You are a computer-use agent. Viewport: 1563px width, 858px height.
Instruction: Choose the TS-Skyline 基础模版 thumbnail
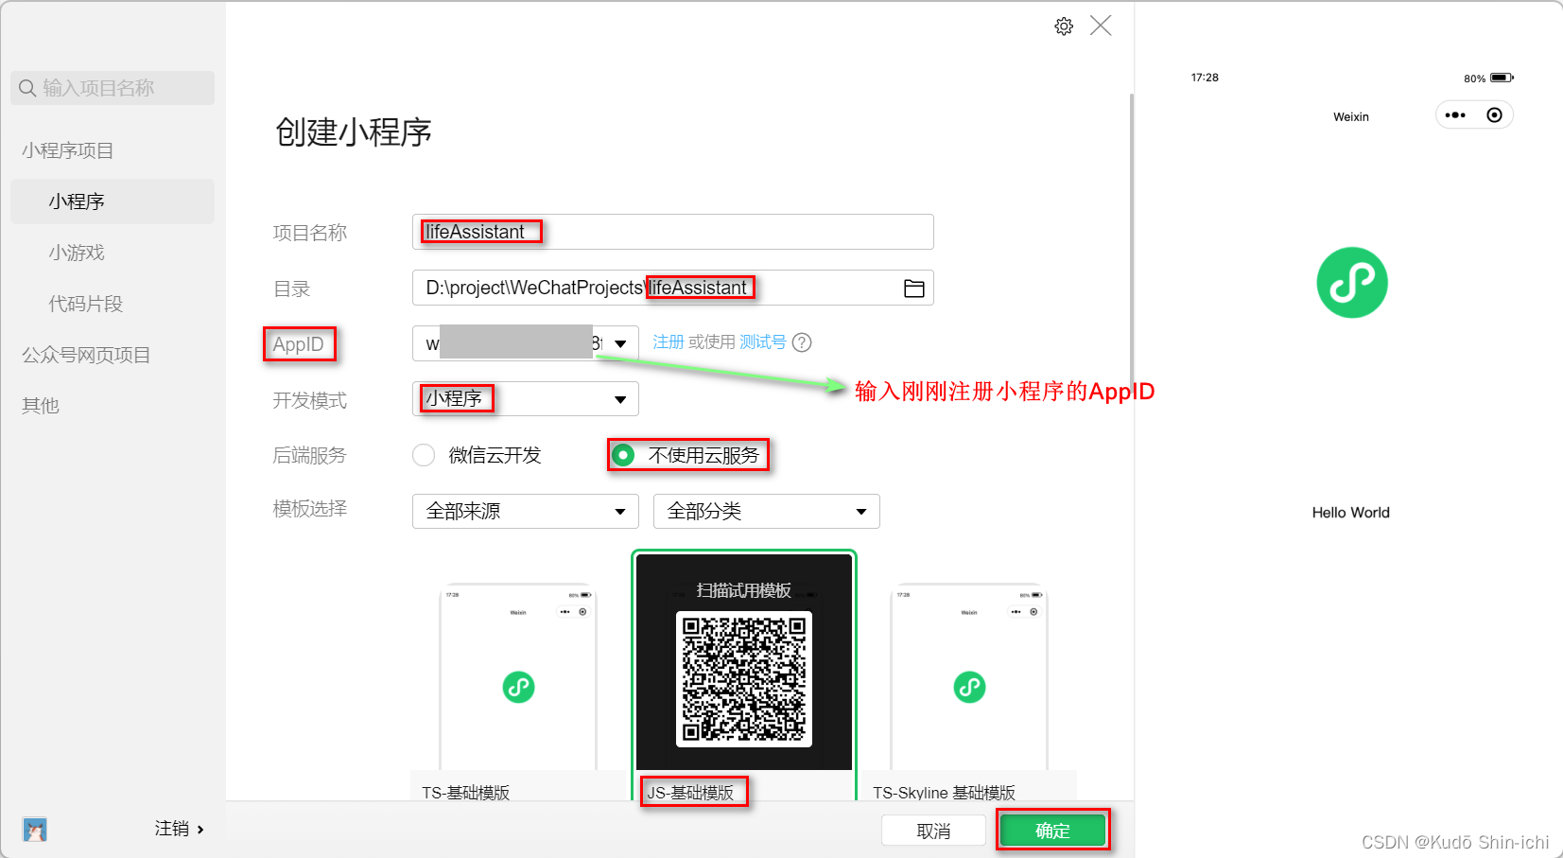tap(969, 677)
